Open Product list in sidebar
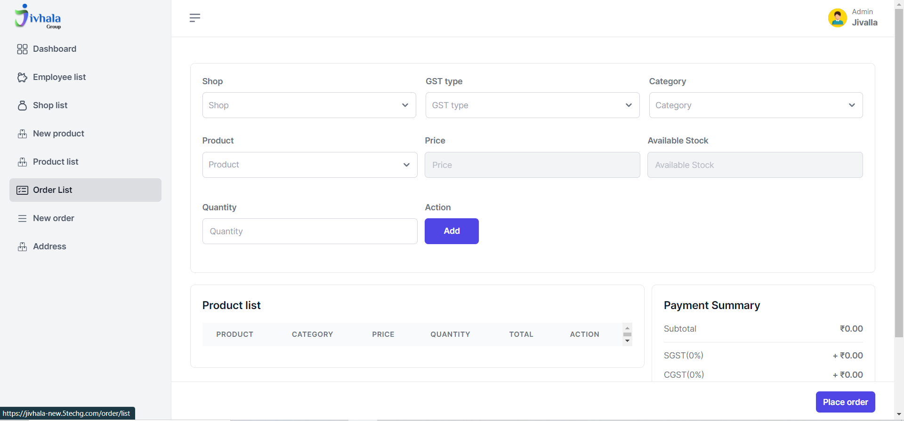The width and height of the screenshot is (904, 421). pos(56,162)
